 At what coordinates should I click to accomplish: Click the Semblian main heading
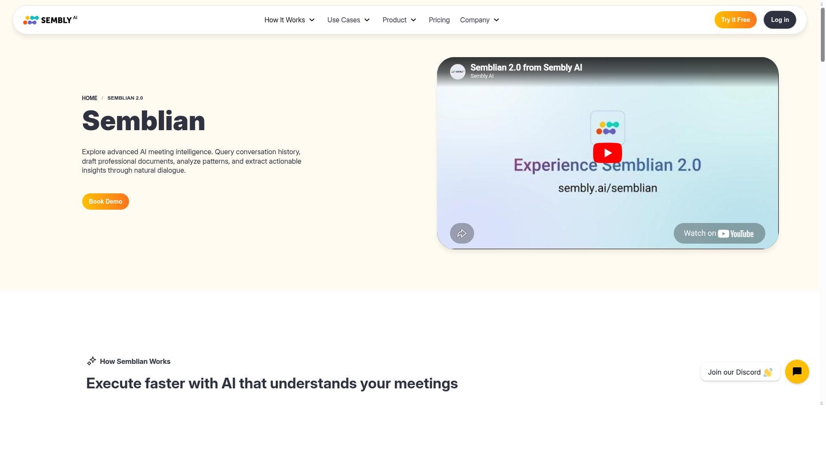143,121
